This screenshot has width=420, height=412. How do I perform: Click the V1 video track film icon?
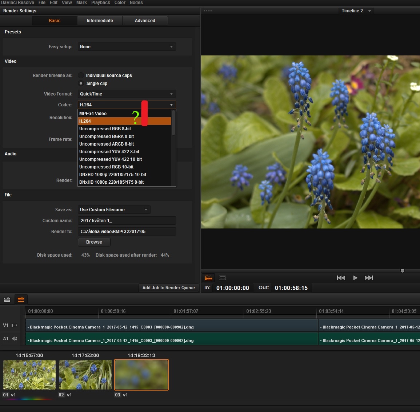[15, 325]
